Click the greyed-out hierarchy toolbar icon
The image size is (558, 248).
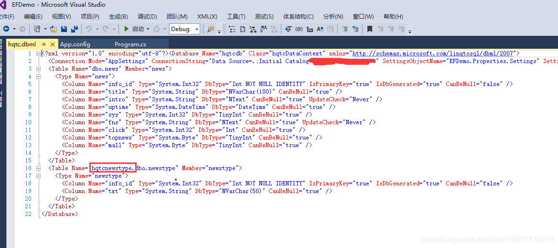tap(274, 29)
